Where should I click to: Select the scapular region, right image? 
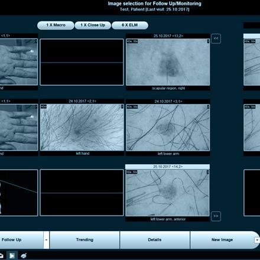click(168, 62)
